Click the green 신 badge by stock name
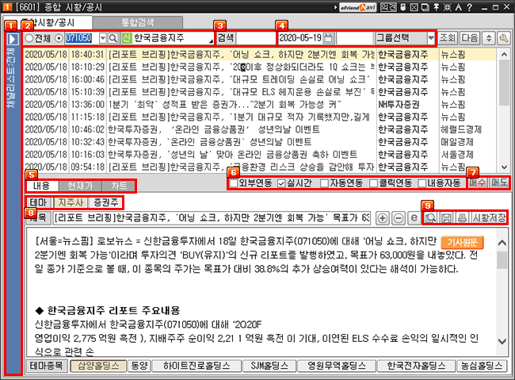Image resolution: width=515 pixels, height=380 pixels. click(x=127, y=38)
